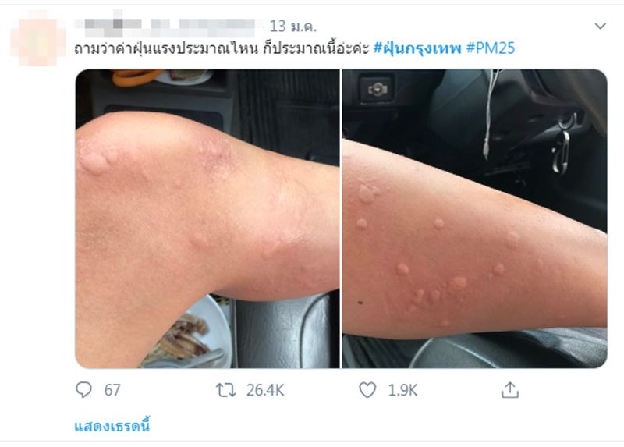
Task: Click the 67 replies count
Action: (x=112, y=390)
